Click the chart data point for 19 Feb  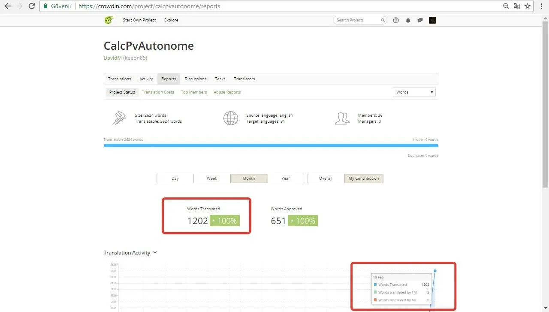click(435, 271)
